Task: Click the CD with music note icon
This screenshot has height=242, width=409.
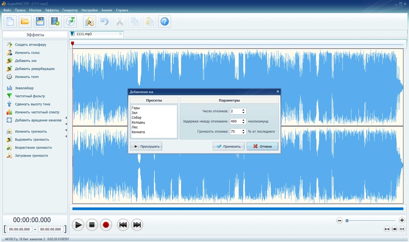Action: (x=70, y=21)
